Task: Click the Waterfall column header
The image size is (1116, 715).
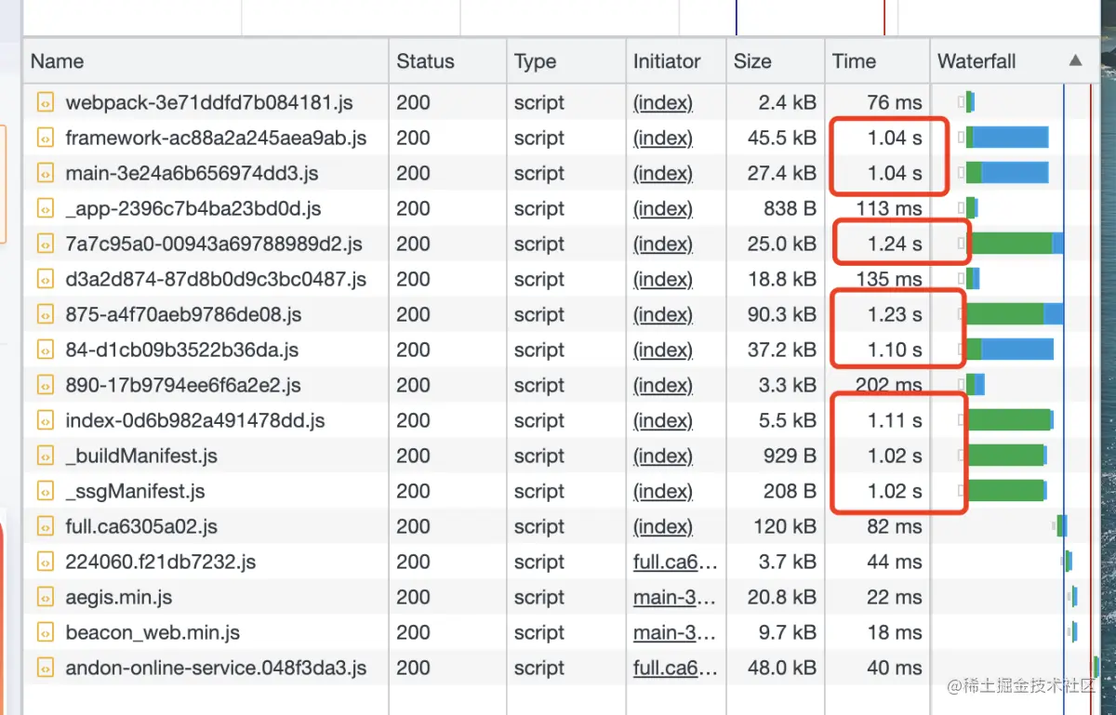Action: click(x=1015, y=61)
